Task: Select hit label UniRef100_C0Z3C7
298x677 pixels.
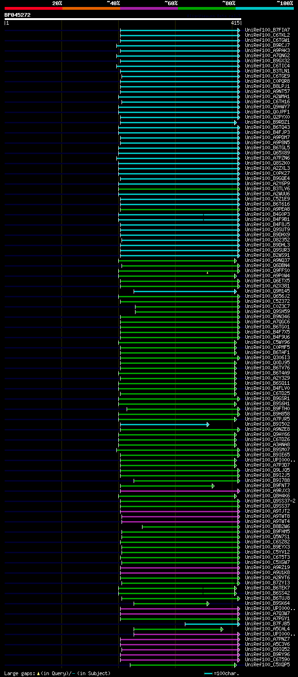Action: (267, 306)
